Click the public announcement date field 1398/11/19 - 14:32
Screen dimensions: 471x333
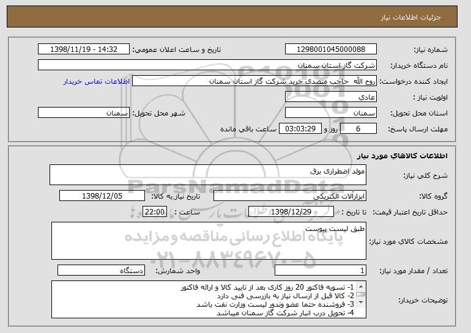[x=84, y=49]
